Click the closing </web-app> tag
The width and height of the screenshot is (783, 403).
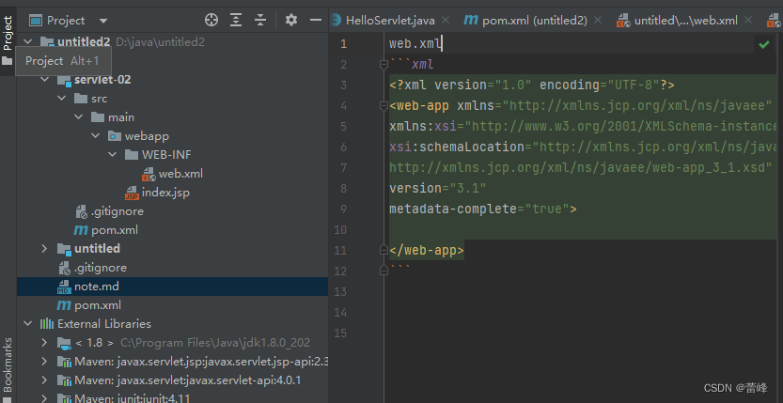[427, 250]
